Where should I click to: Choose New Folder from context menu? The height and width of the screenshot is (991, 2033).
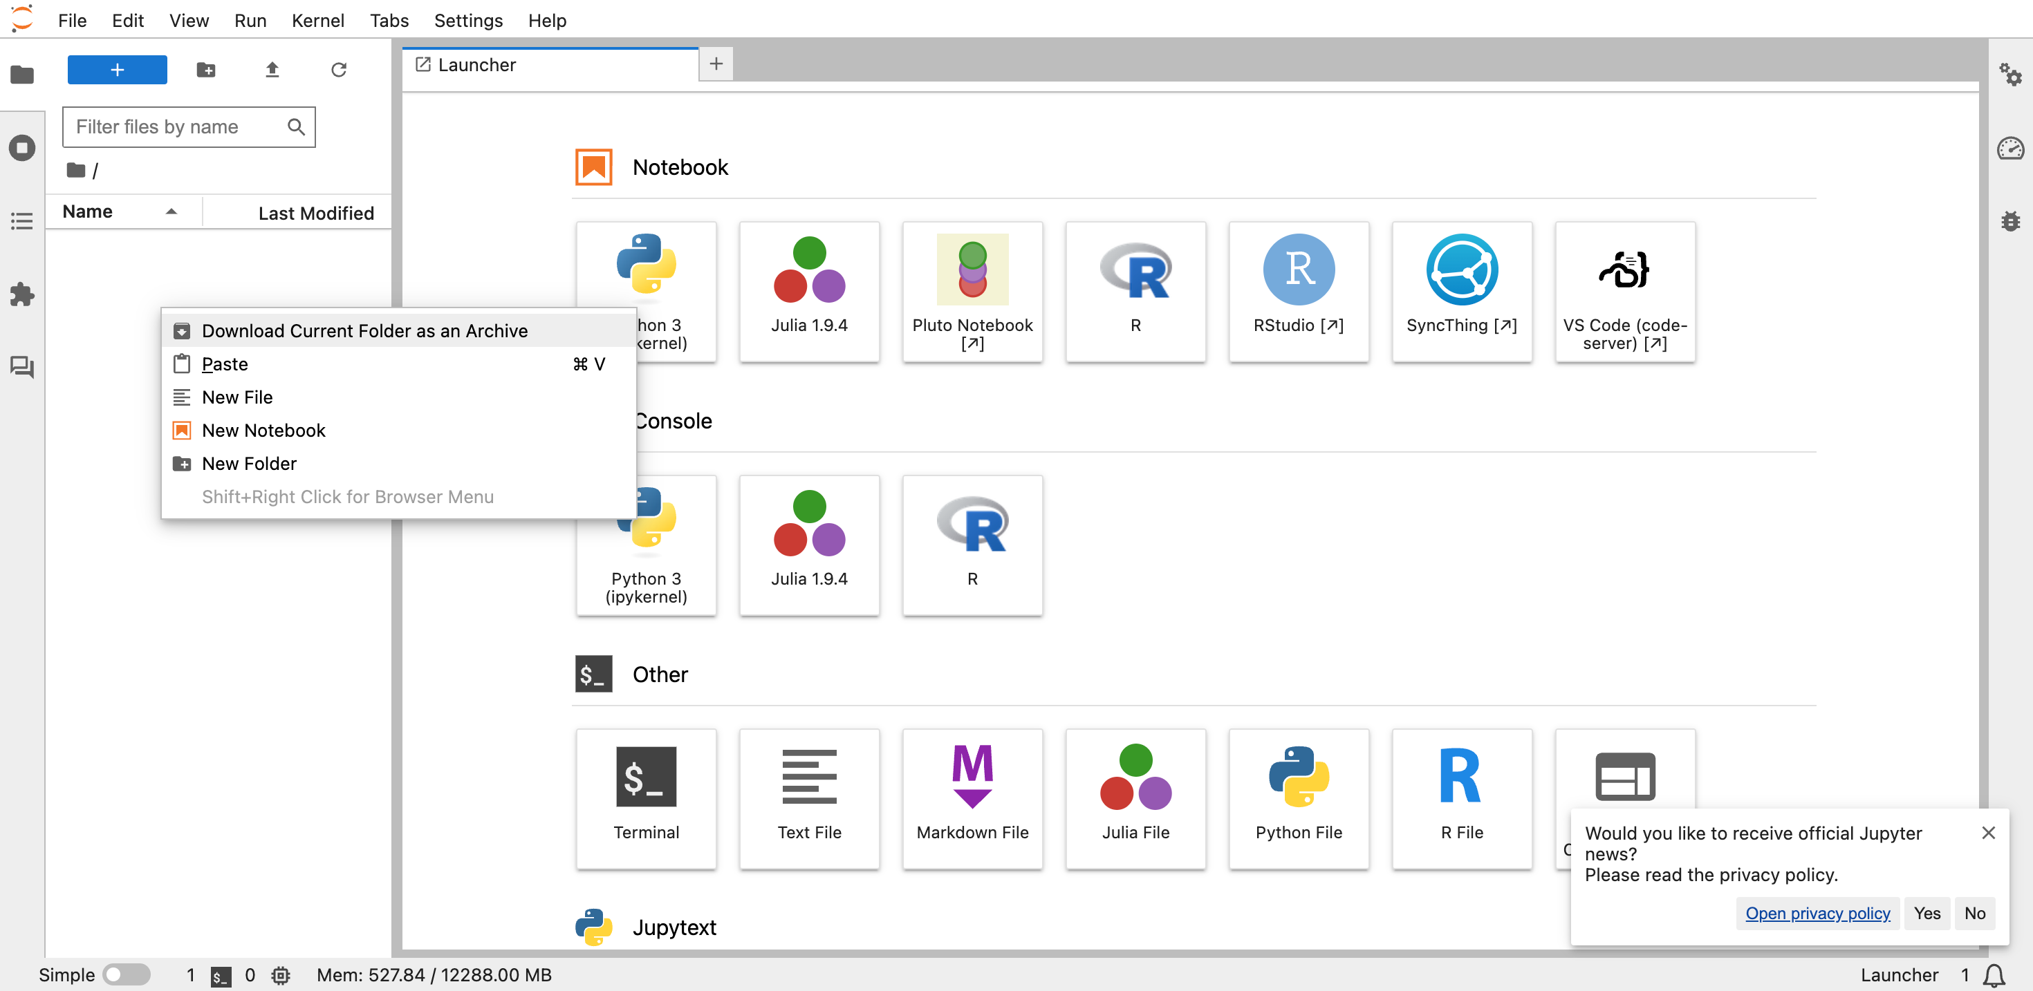[x=398, y=463]
